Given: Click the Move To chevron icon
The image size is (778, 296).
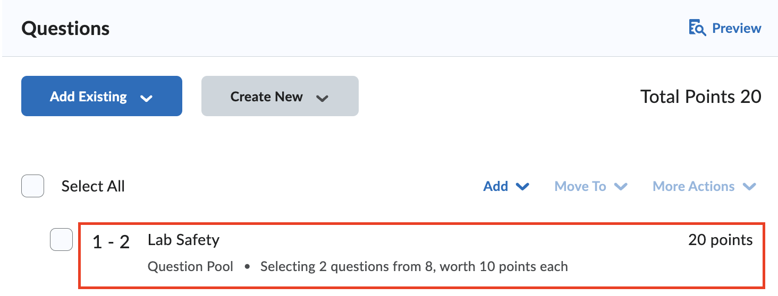Looking at the screenshot, I should [621, 187].
